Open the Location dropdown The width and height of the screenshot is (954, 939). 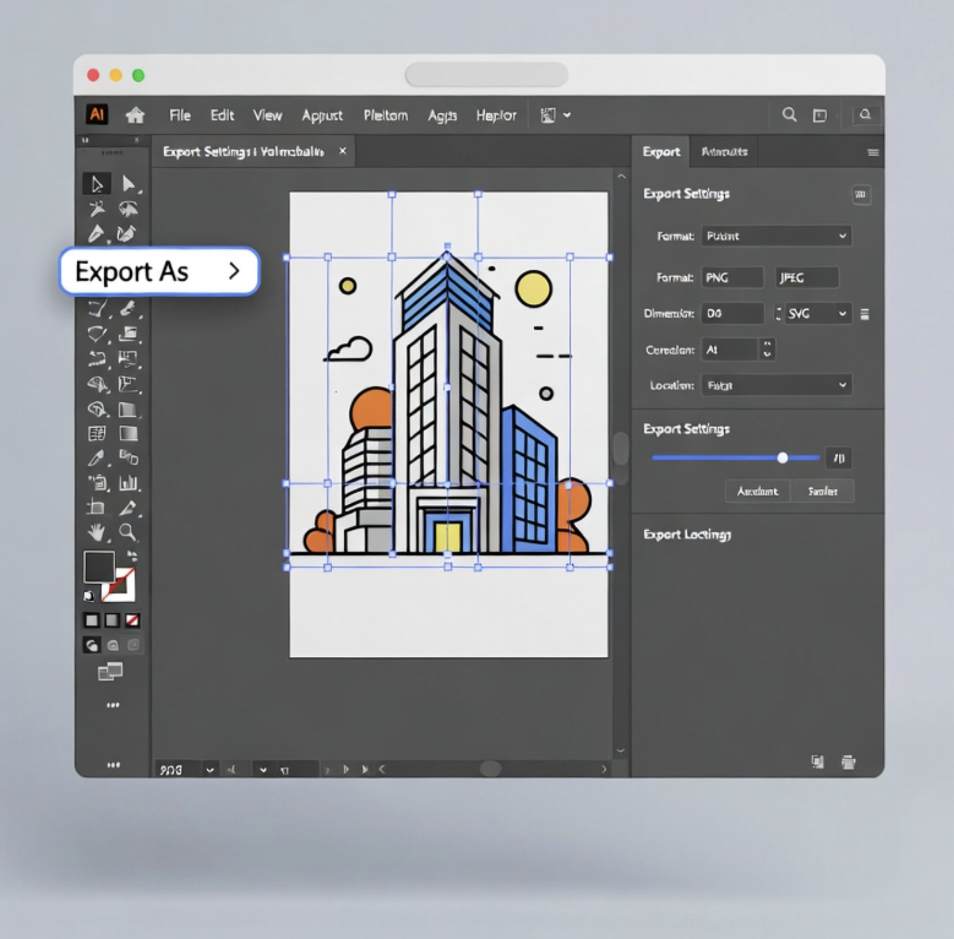[776, 386]
